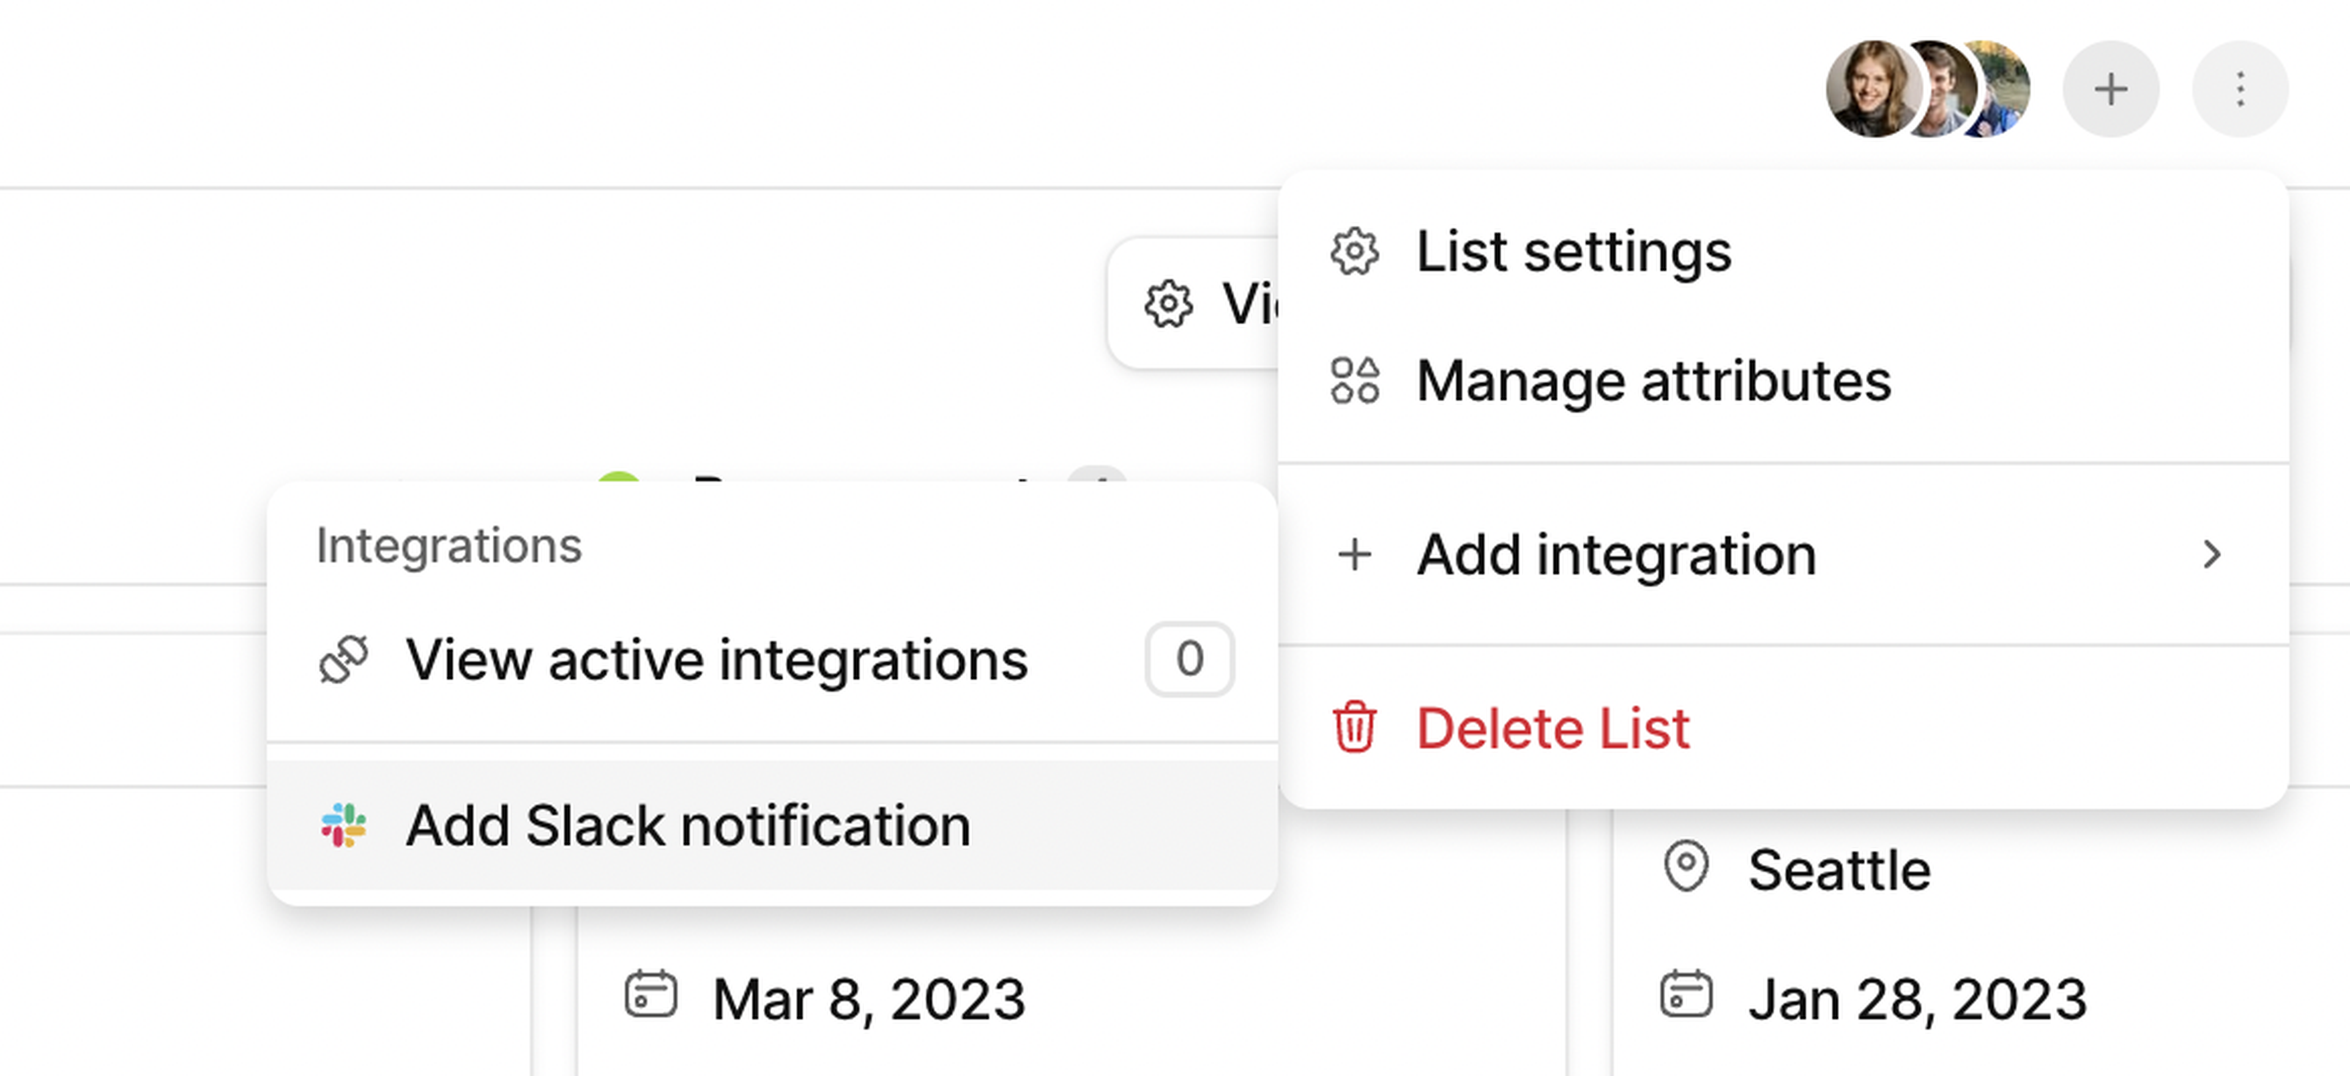Select List settings from the menu
The height and width of the screenshot is (1076, 2350).
pyautogui.click(x=1573, y=252)
